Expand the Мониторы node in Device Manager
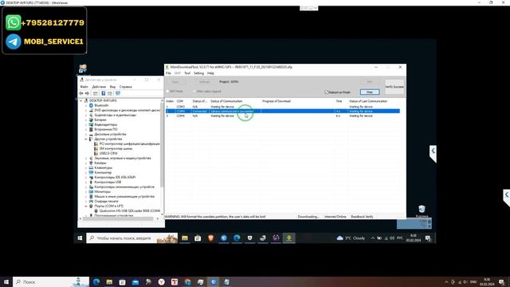This screenshot has width=510, height=287. pyautogui.click(x=86, y=191)
